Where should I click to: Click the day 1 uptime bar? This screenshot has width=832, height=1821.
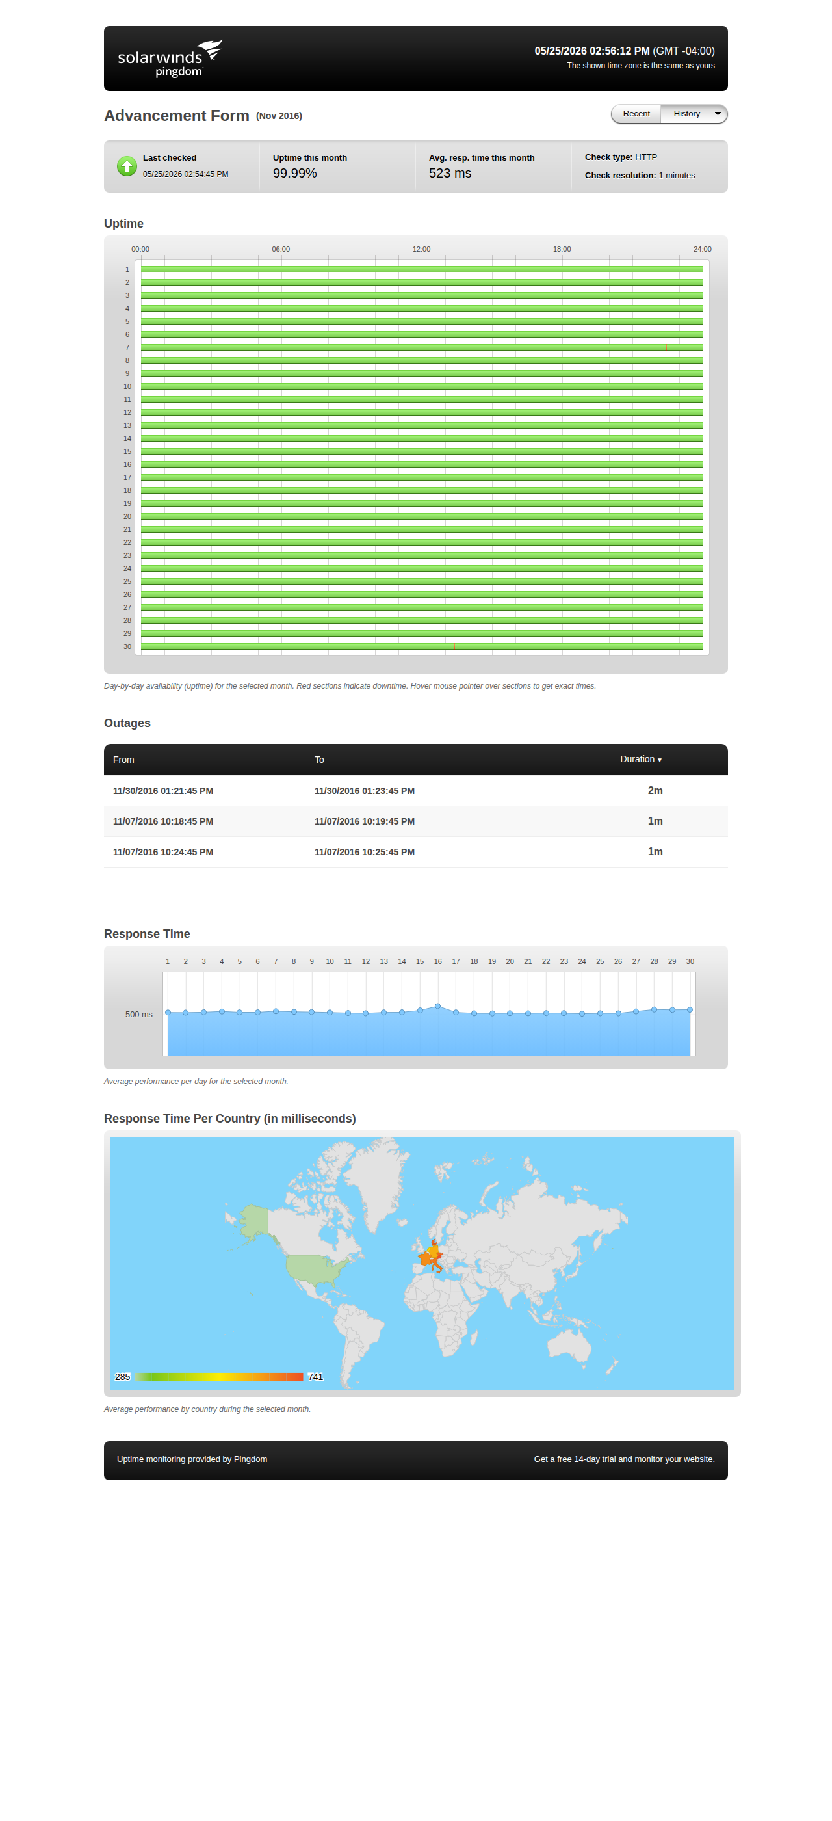[422, 269]
